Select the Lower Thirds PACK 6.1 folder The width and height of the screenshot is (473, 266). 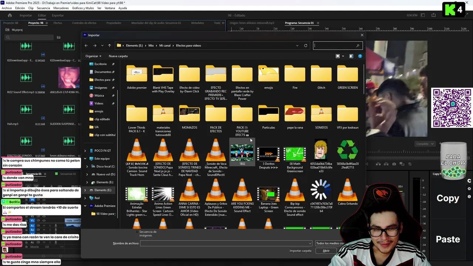(137, 119)
